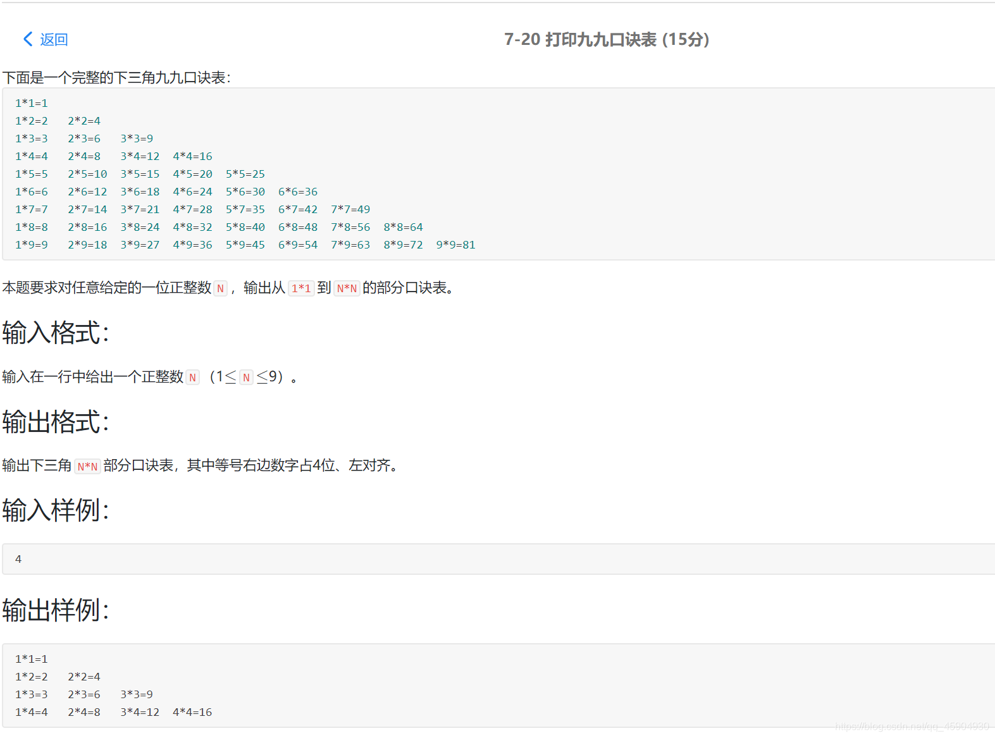Click the text 其中等号右边数字占4位、左对齐
Viewport: 995px width, 738px height.
292,466
